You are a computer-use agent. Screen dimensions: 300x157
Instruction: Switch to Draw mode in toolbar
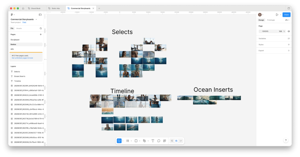click(172, 141)
